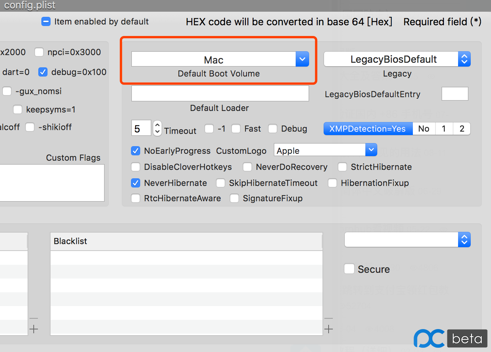Uncheck the NeverHibernate checkbox
The width and height of the screenshot is (491, 352).
pyautogui.click(x=136, y=183)
